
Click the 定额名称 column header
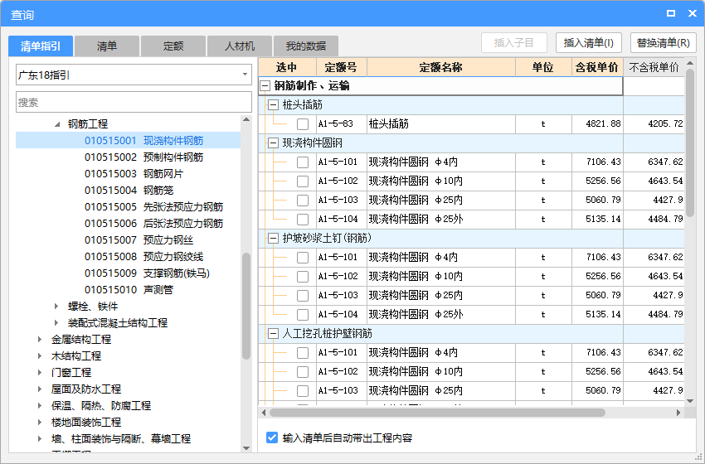pos(441,67)
